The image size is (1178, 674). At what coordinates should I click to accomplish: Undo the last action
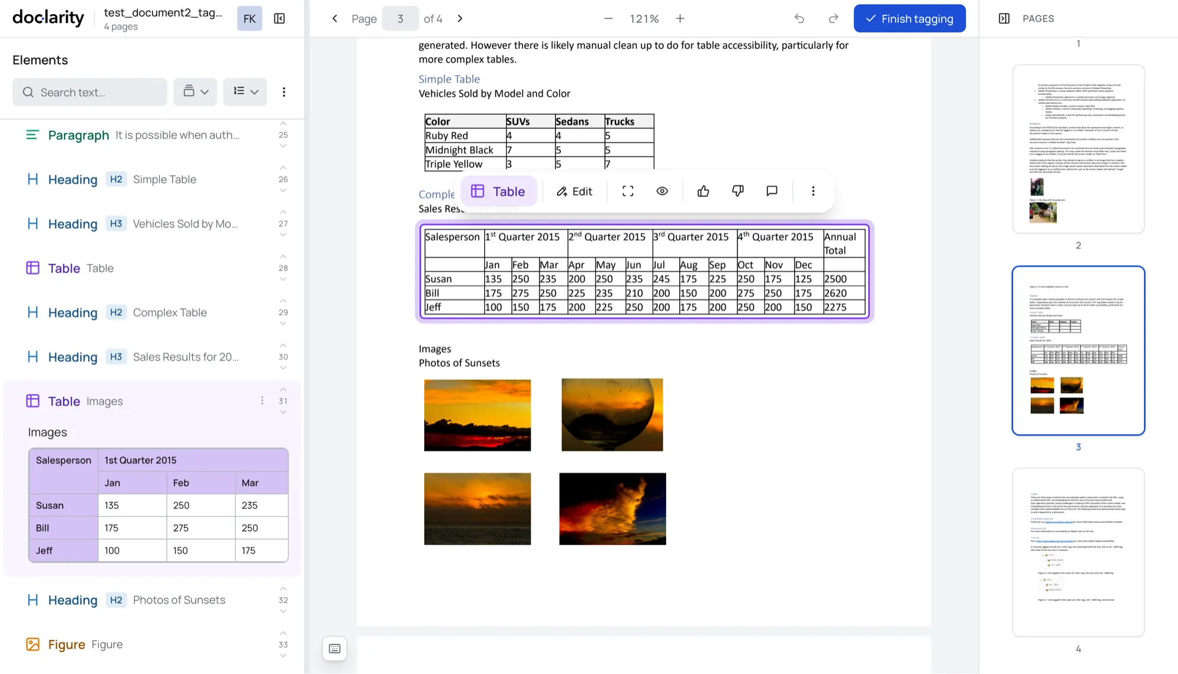point(799,18)
